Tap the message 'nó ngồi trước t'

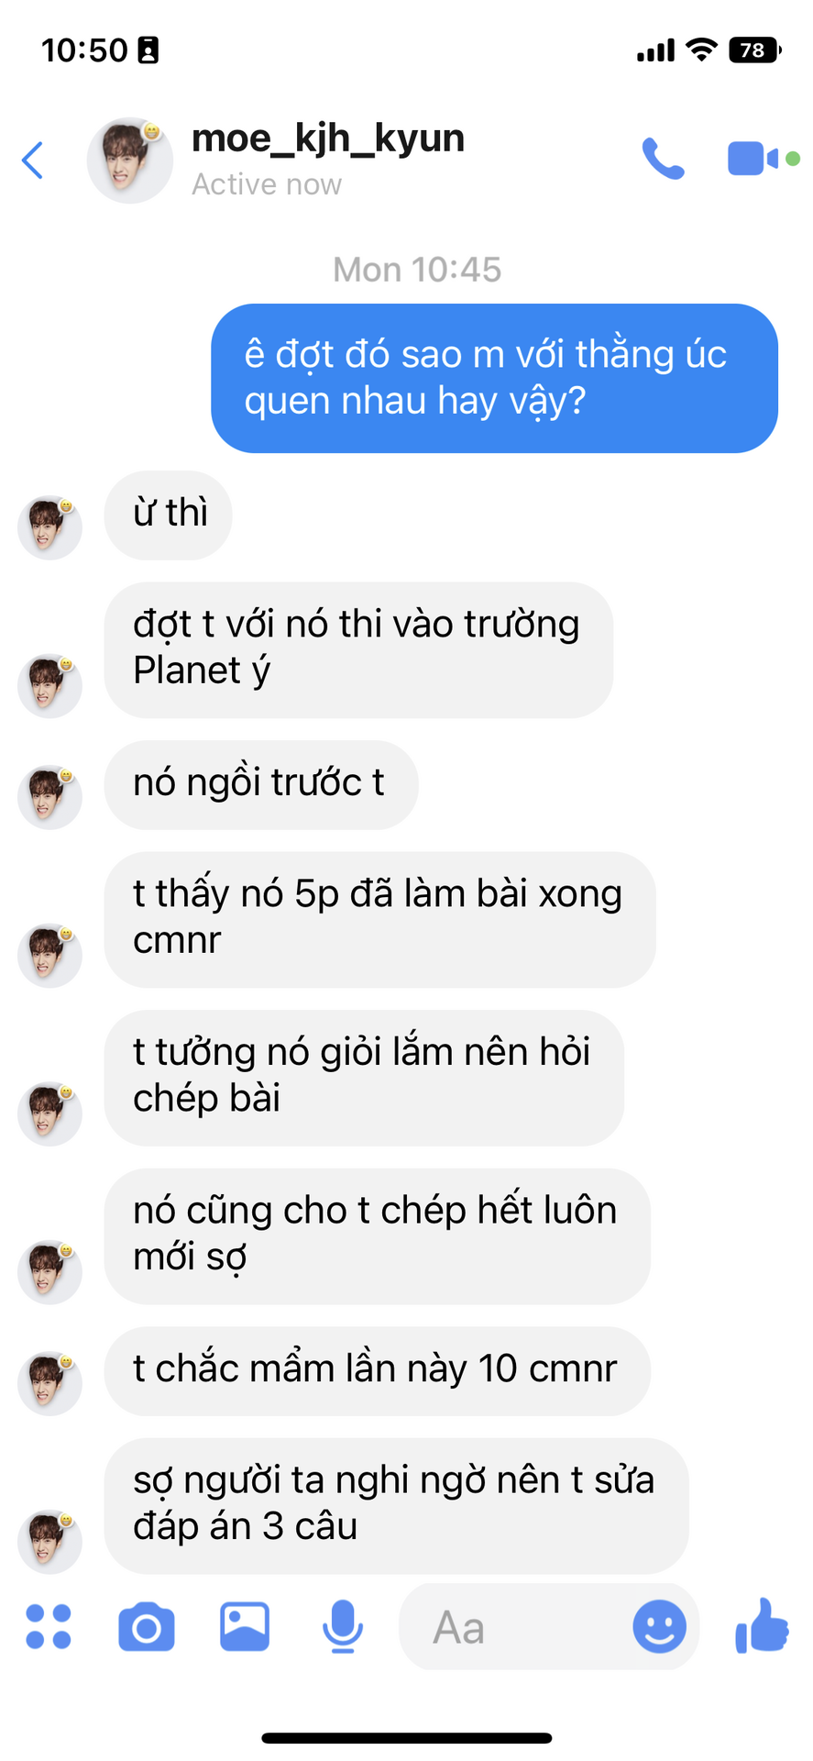261,785
